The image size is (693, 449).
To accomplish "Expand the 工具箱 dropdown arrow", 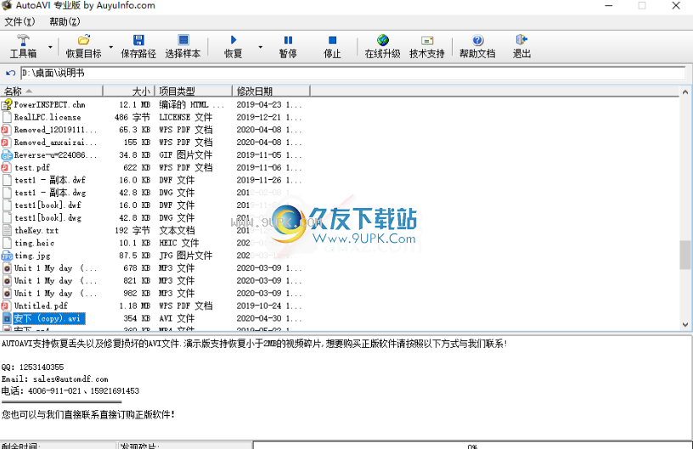I will [x=50, y=47].
